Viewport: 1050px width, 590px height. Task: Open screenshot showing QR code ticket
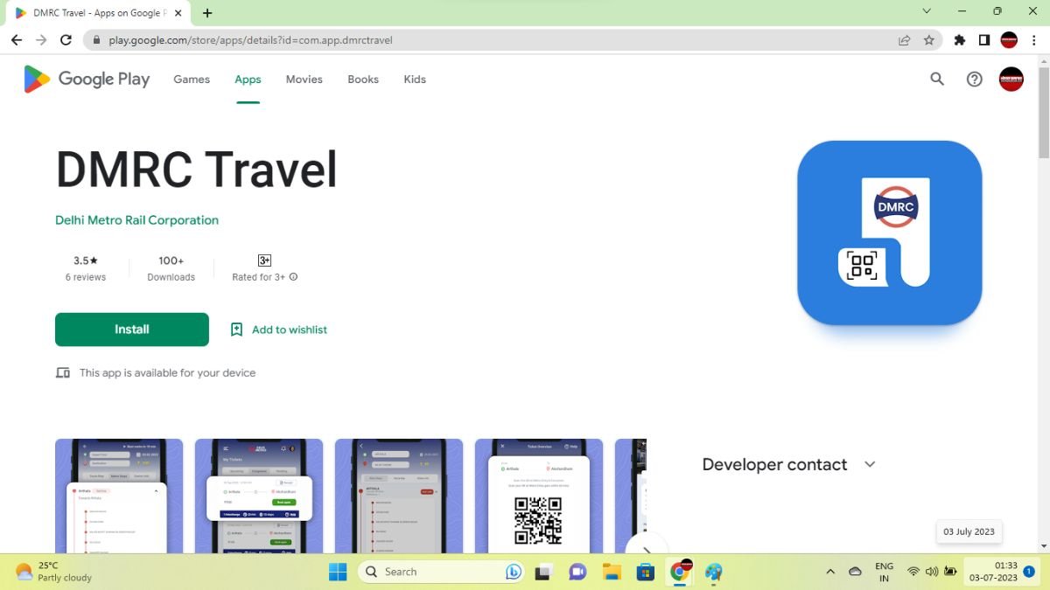point(539,496)
